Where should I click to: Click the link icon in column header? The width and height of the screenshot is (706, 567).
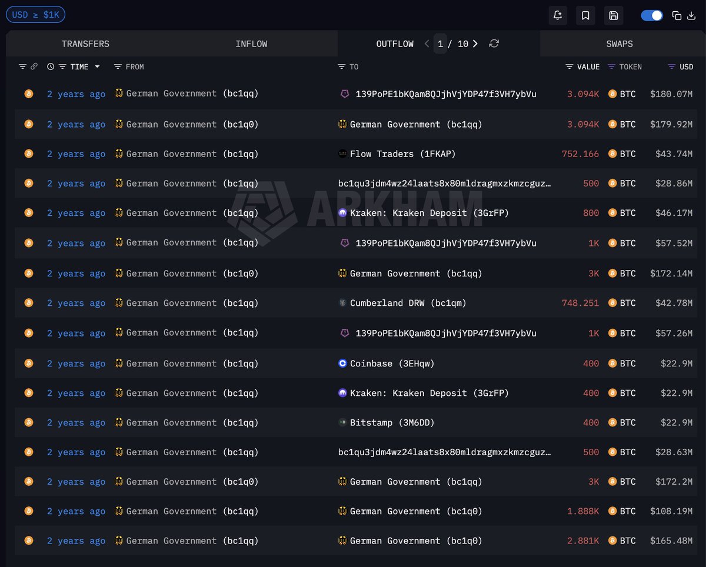pyautogui.click(x=34, y=66)
